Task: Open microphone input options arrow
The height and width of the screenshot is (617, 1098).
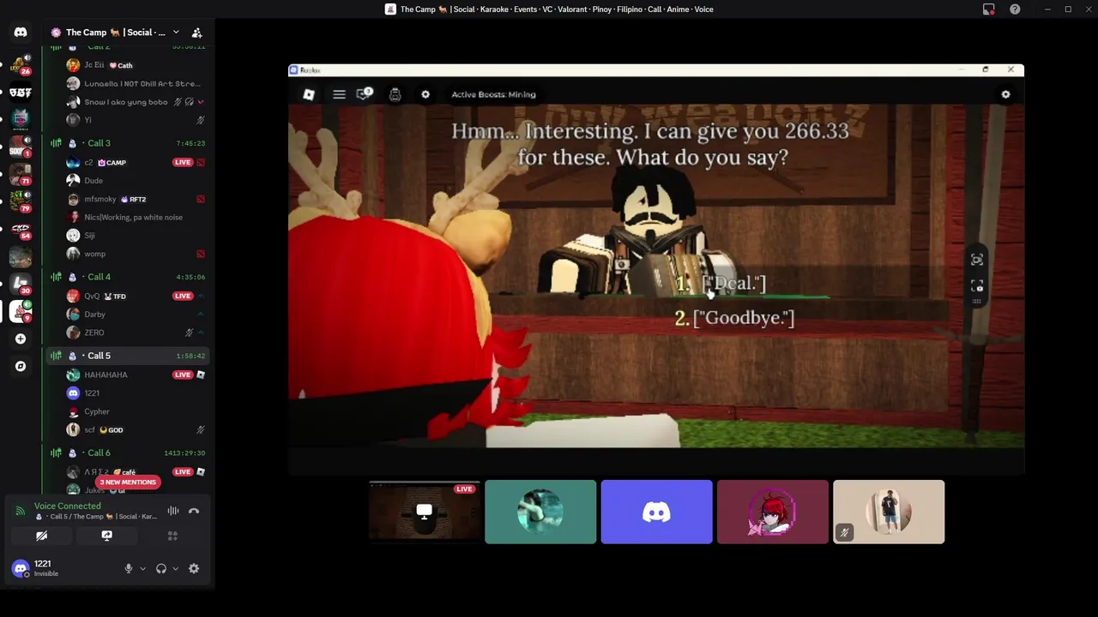Action: tap(142, 568)
